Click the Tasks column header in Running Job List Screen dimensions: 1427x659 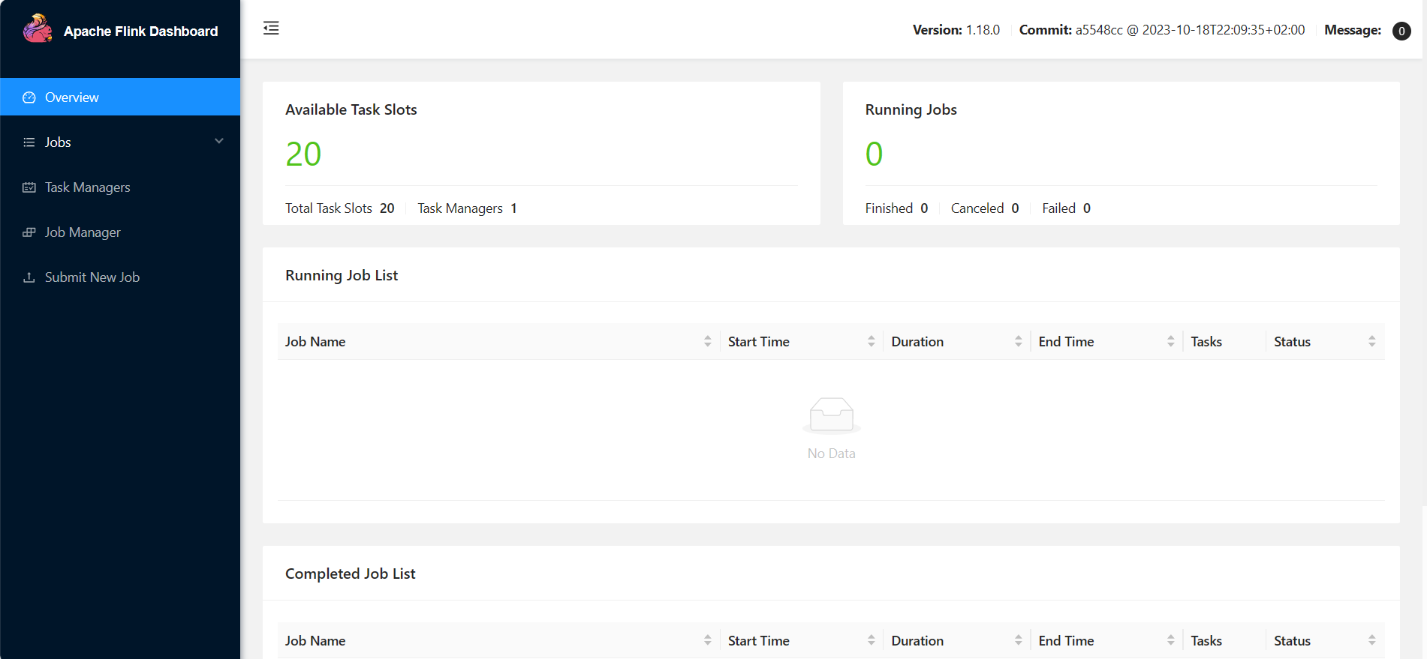pos(1206,342)
